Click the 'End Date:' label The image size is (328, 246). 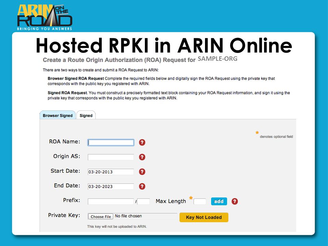point(67,186)
